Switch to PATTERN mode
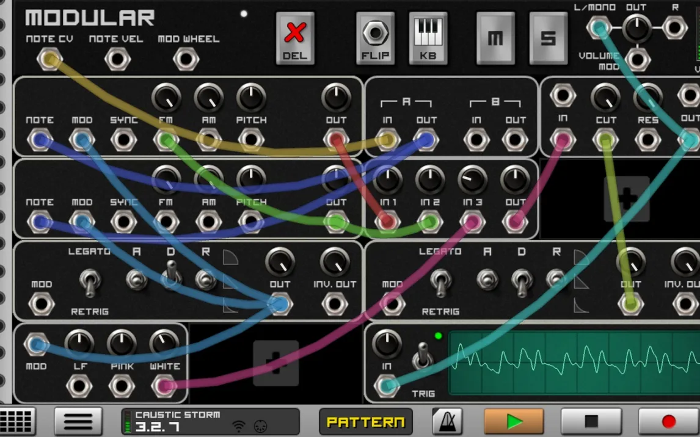Screen dimensions: 700x437 [x=365, y=422]
